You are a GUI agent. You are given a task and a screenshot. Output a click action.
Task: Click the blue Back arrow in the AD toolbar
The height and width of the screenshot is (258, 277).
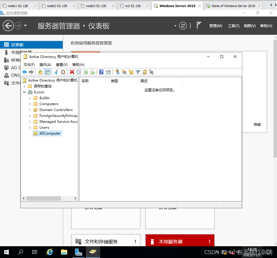[24, 72]
